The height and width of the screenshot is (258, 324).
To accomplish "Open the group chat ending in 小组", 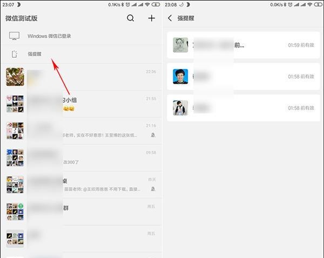I will pyautogui.click(x=81, y=104).
